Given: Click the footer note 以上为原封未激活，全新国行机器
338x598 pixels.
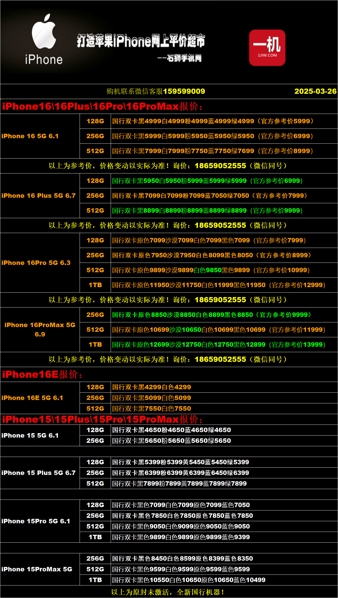Looking at the screenshot, I should pyautogui.click(x=168, y=592).
